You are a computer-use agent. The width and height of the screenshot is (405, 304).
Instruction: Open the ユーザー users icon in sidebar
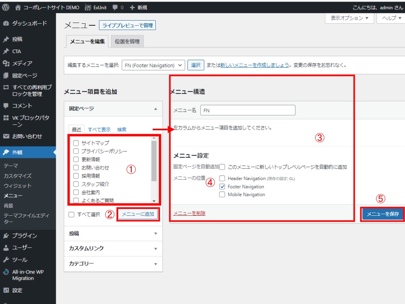click(x=6, y=248)
